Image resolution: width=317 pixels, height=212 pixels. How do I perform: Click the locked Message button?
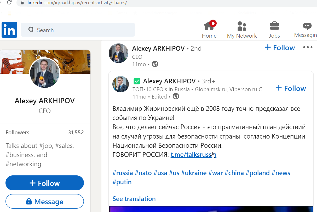coord(45,202)
